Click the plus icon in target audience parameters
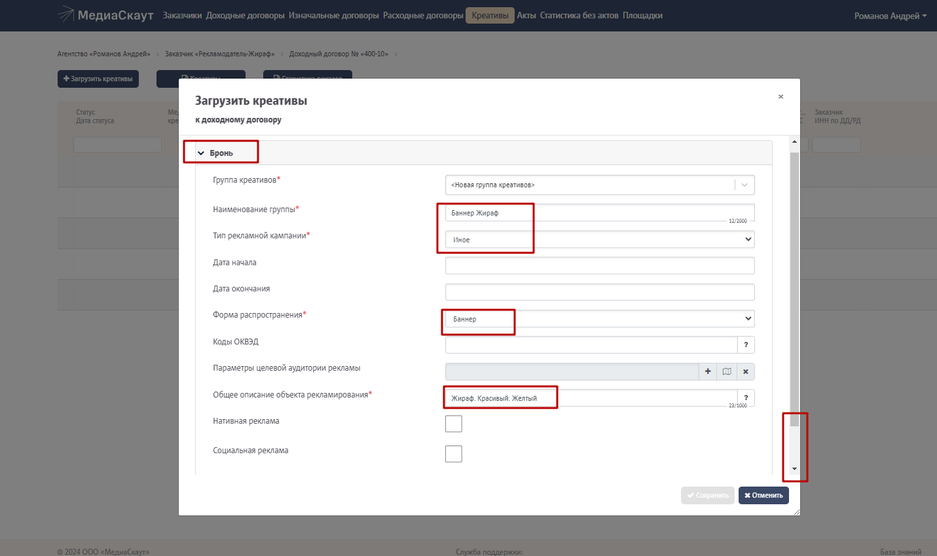 [x=708, y=371]
